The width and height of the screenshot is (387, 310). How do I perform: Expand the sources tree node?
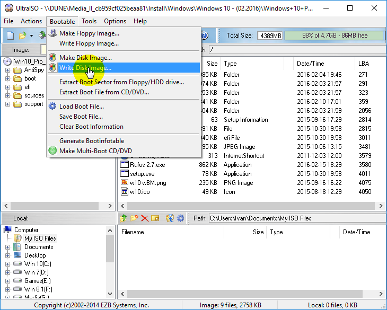(x=7, y=96)
